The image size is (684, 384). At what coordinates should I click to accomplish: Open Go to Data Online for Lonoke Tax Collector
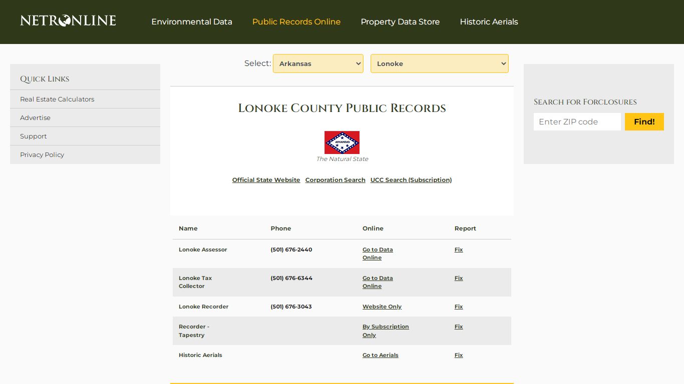click(x=378, y=282)
